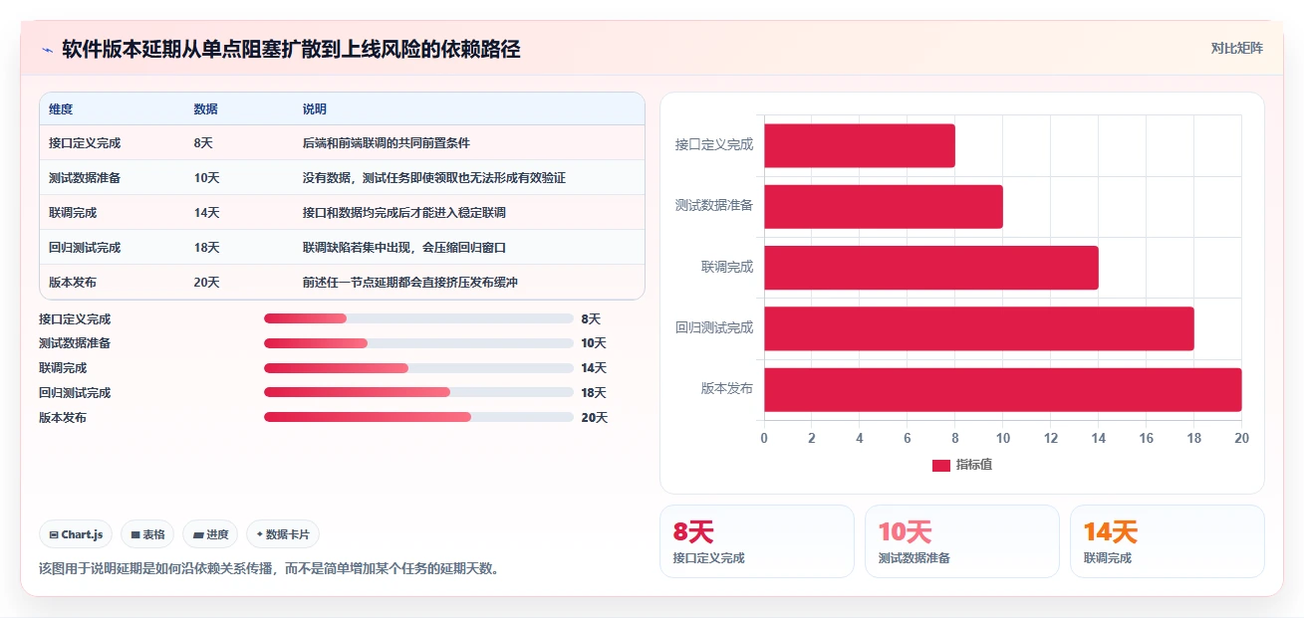Click table cell 回归测试完成

click(85, 248)
